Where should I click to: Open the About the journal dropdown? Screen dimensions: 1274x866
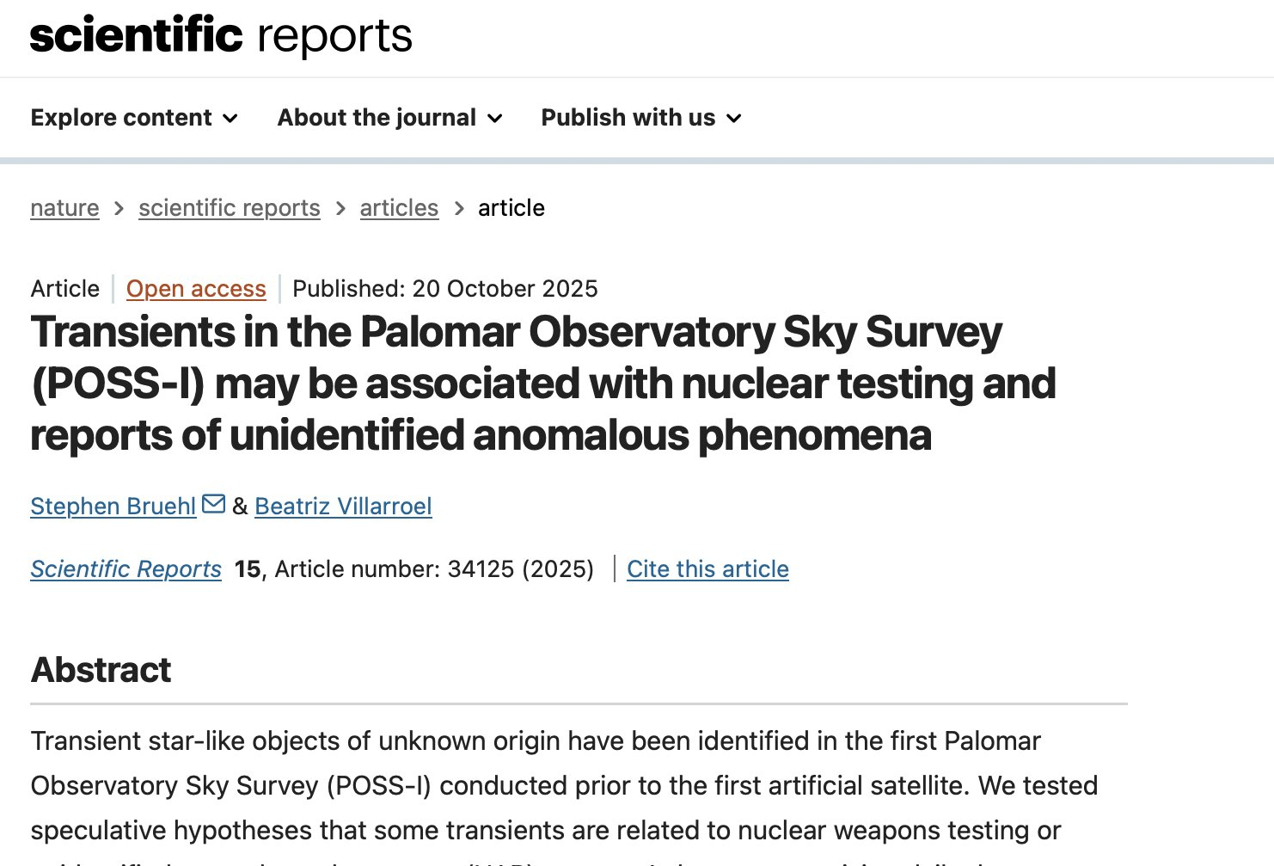[x=389, y=118]
